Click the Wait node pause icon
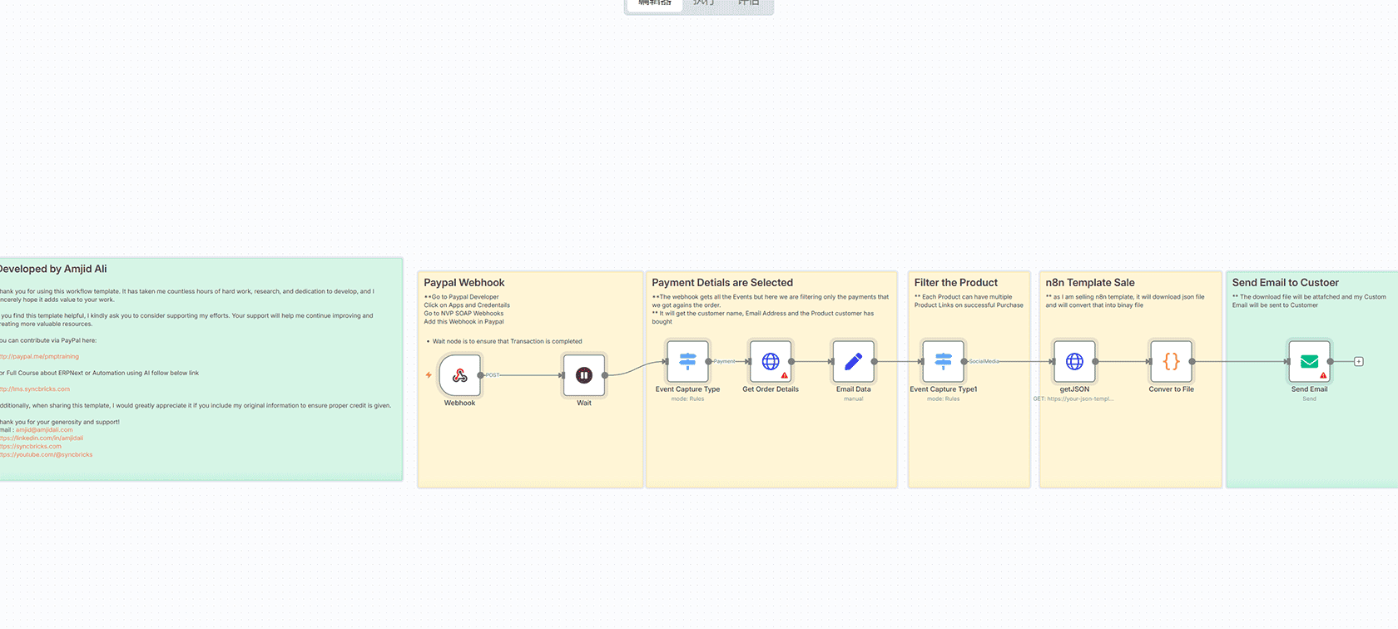This screenshot has height=629, width=1398. point(584,375)
